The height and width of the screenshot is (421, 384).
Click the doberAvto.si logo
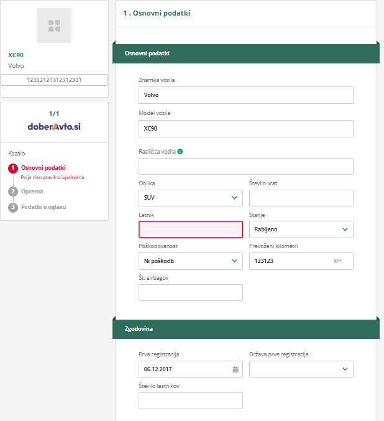pos(54,126)
